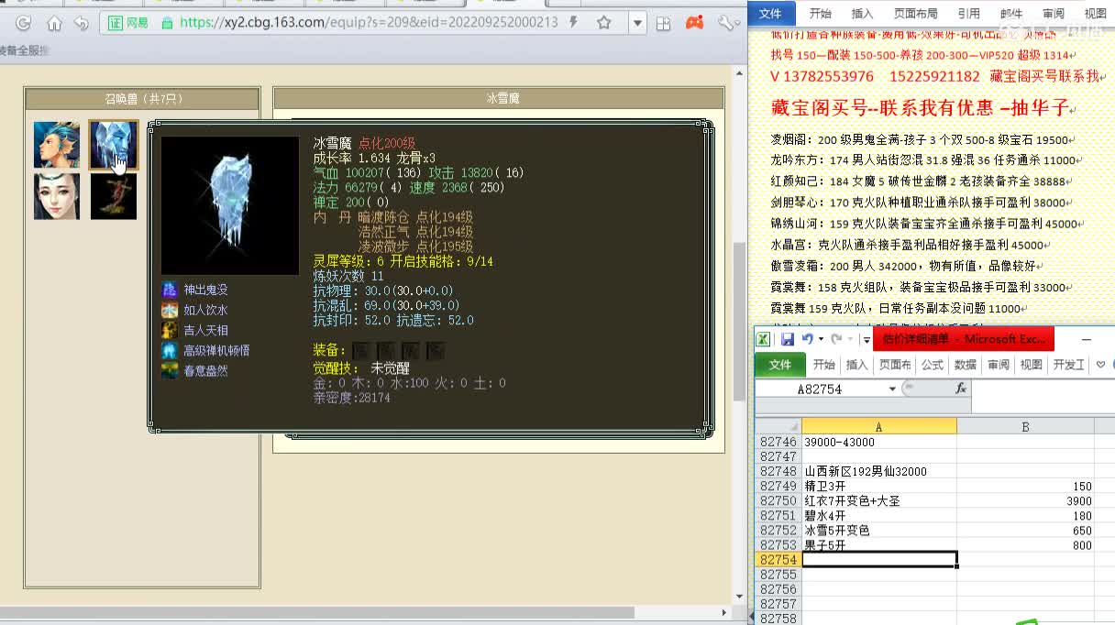Screen dimensions: 1115x625
Task: Click the 春意盎然 skill icon
Action: click(170, 370)
